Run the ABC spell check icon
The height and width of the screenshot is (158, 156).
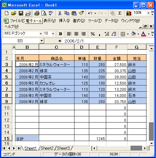51,13
